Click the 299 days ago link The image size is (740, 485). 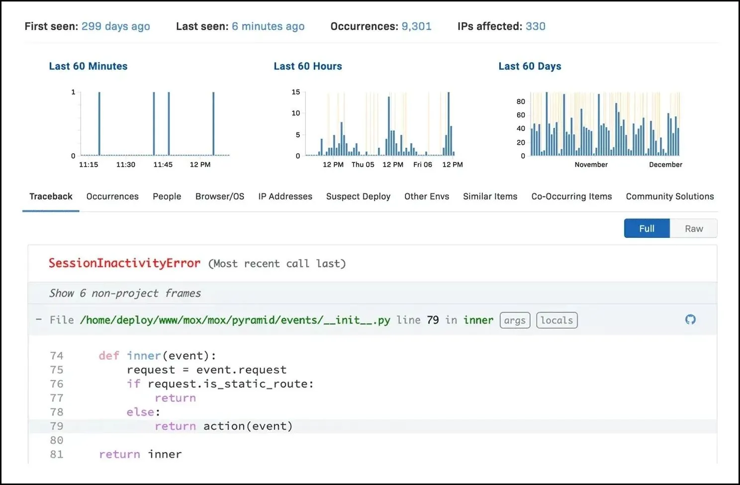(116, 26)
